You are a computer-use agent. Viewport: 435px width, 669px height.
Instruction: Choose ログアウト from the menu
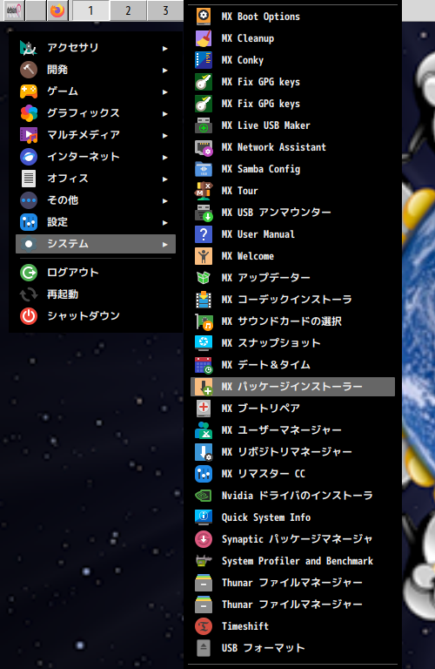pos(96,272)
